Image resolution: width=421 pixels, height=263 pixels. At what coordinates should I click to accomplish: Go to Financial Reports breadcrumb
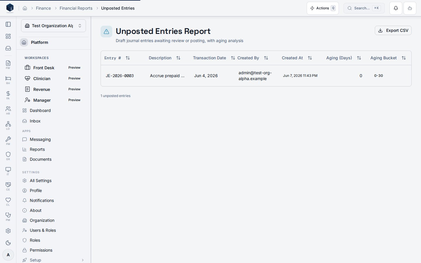(76, 8)
